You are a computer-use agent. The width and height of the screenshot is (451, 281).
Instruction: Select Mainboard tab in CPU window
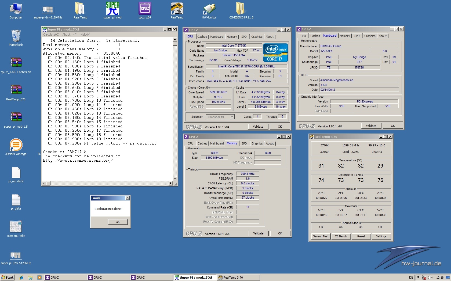coord(217,37)
